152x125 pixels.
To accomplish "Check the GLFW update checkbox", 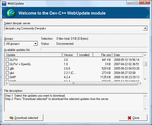I will [x=7, y=60].
